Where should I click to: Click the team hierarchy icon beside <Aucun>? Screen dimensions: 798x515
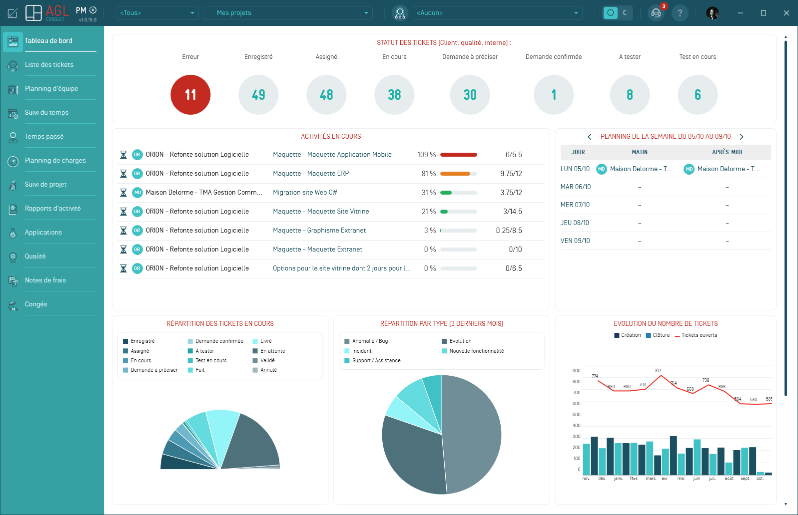coord(400,13)
